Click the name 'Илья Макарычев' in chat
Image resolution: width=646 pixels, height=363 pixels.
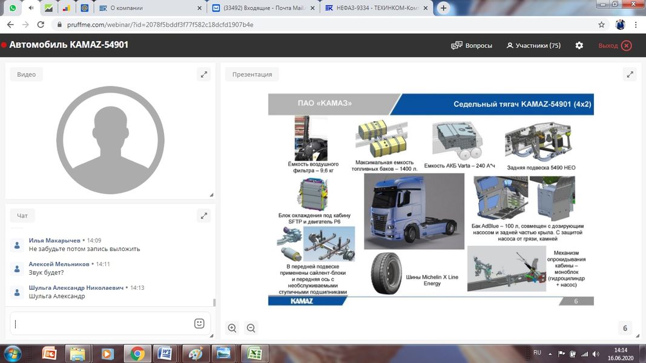54,240
